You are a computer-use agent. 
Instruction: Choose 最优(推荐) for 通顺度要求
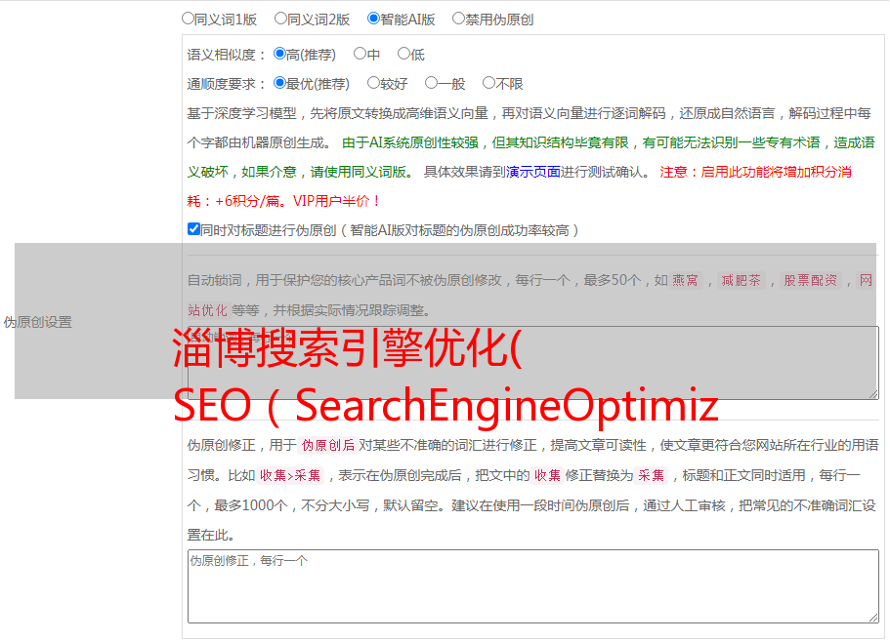279,83
